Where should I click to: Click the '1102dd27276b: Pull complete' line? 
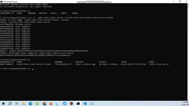tap(15, 49)
